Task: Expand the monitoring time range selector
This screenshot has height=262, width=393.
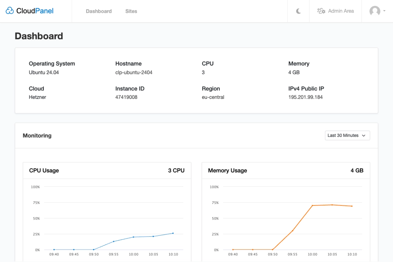Action: click(347, 135)
